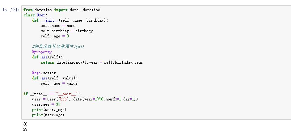
Task: Click the @property decorator
Action: (x=42, y=52)
